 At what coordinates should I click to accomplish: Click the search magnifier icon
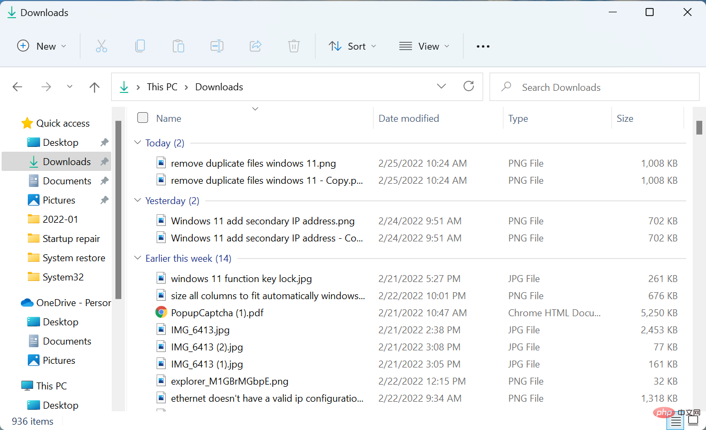[x=506, y=87]
